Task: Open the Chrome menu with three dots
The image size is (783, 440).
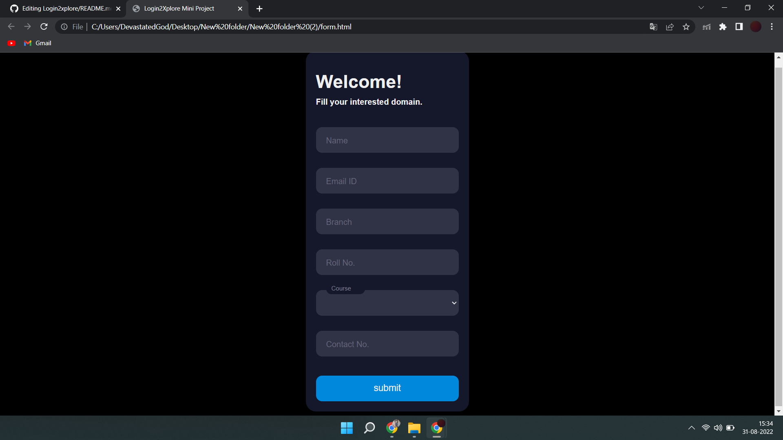Action: [x=772, y=26]
